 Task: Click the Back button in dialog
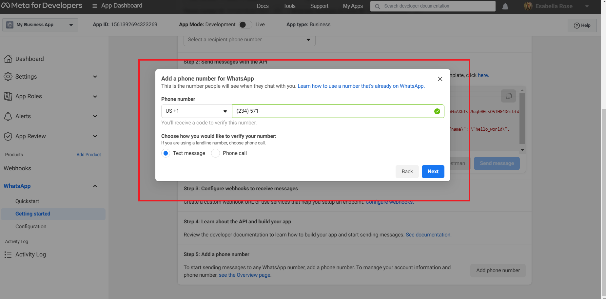407,172
